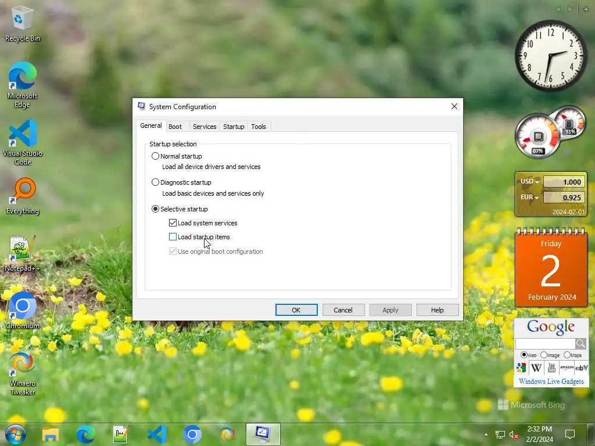Click the USD amount field 1.000
Image resolution: width=595 pixels, height=446 pixels.
coord(564,182)
